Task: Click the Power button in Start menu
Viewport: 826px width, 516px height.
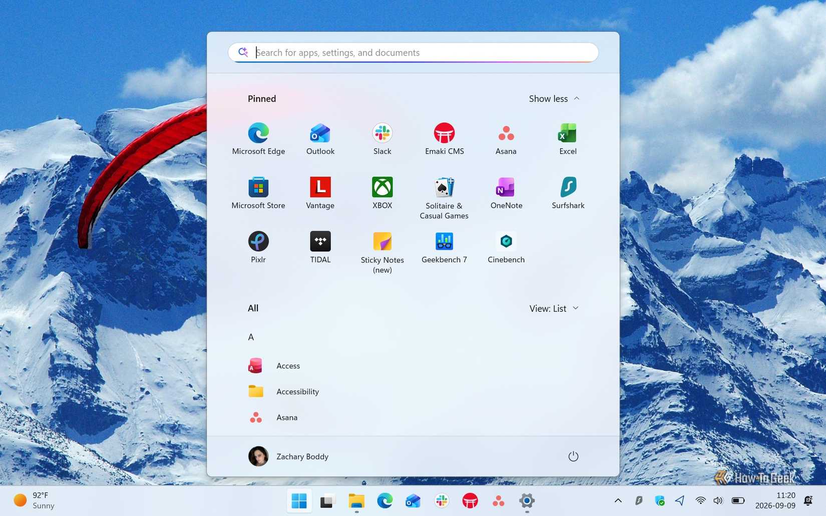Action: tap(573, 456)
